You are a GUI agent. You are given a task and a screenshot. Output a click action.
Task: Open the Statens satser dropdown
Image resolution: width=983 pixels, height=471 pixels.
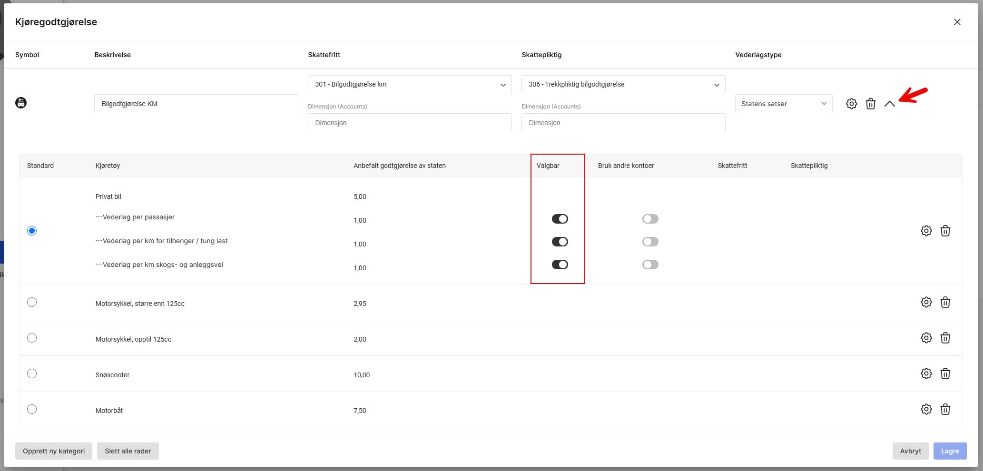[783, 104]
